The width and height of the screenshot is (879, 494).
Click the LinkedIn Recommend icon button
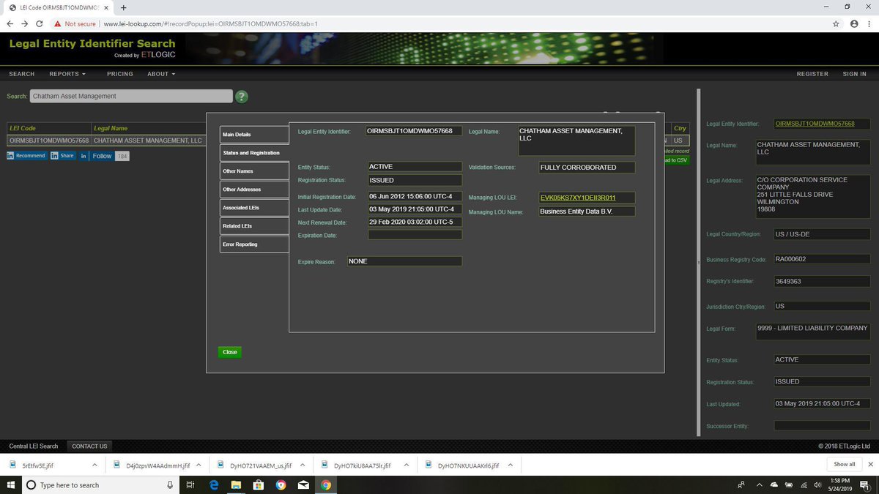(27, 156)
